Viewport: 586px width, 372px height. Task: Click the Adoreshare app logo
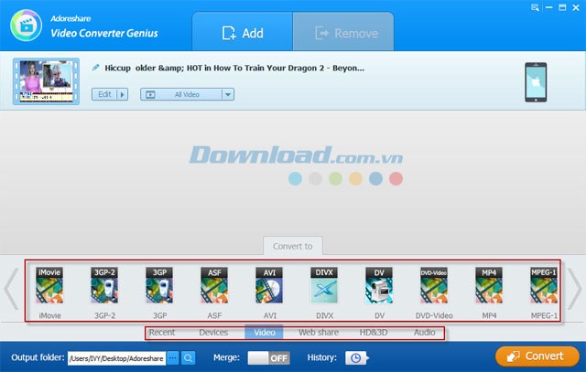27,25
